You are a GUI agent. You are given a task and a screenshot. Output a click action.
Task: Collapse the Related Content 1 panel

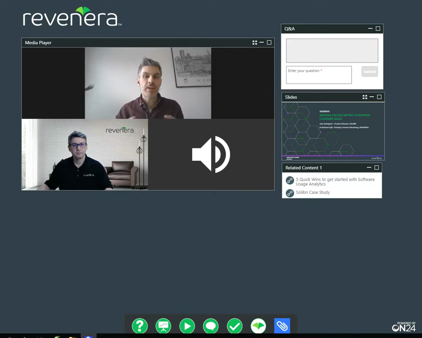tap(369, 168)
